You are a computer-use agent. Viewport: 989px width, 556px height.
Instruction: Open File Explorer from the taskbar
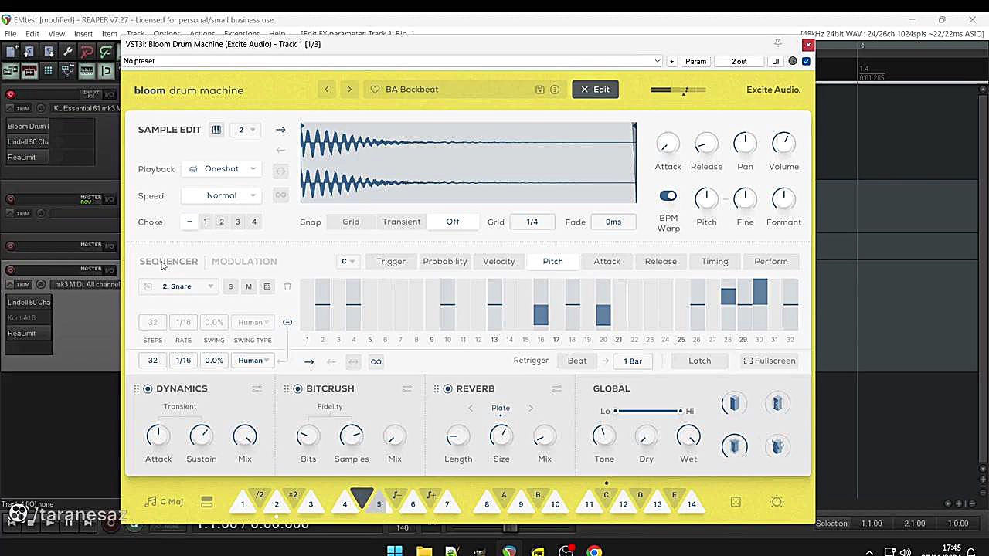(x=423, y=551)
